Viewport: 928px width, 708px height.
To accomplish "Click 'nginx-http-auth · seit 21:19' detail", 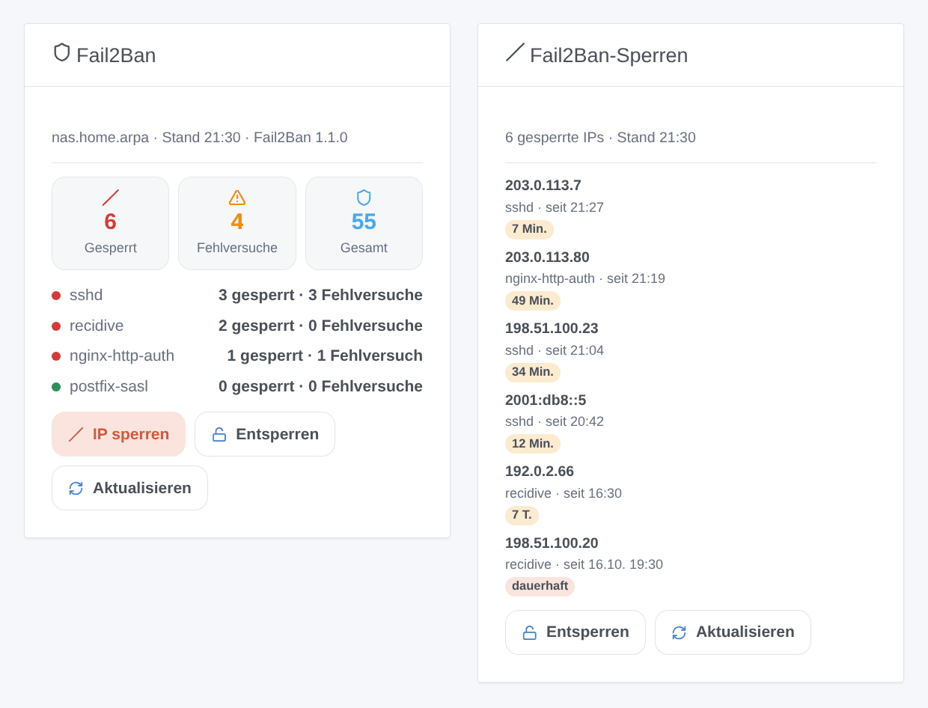I will 585,278.
